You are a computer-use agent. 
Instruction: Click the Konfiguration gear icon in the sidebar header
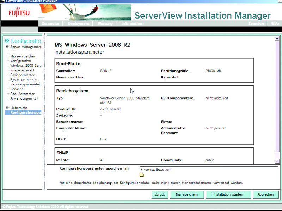coord(7,41)
